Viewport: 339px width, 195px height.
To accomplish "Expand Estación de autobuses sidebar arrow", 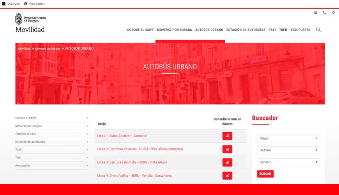I will click(x=87, y=142).
